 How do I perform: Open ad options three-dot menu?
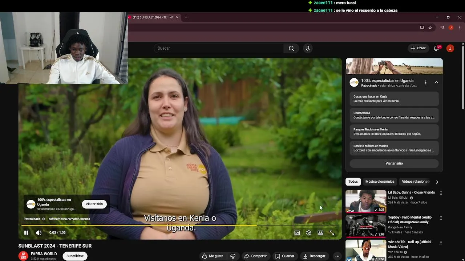(426, 83)
